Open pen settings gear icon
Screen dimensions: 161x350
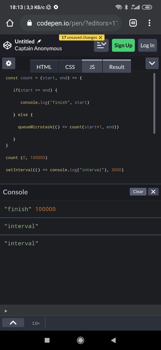[x=9, y=63]
